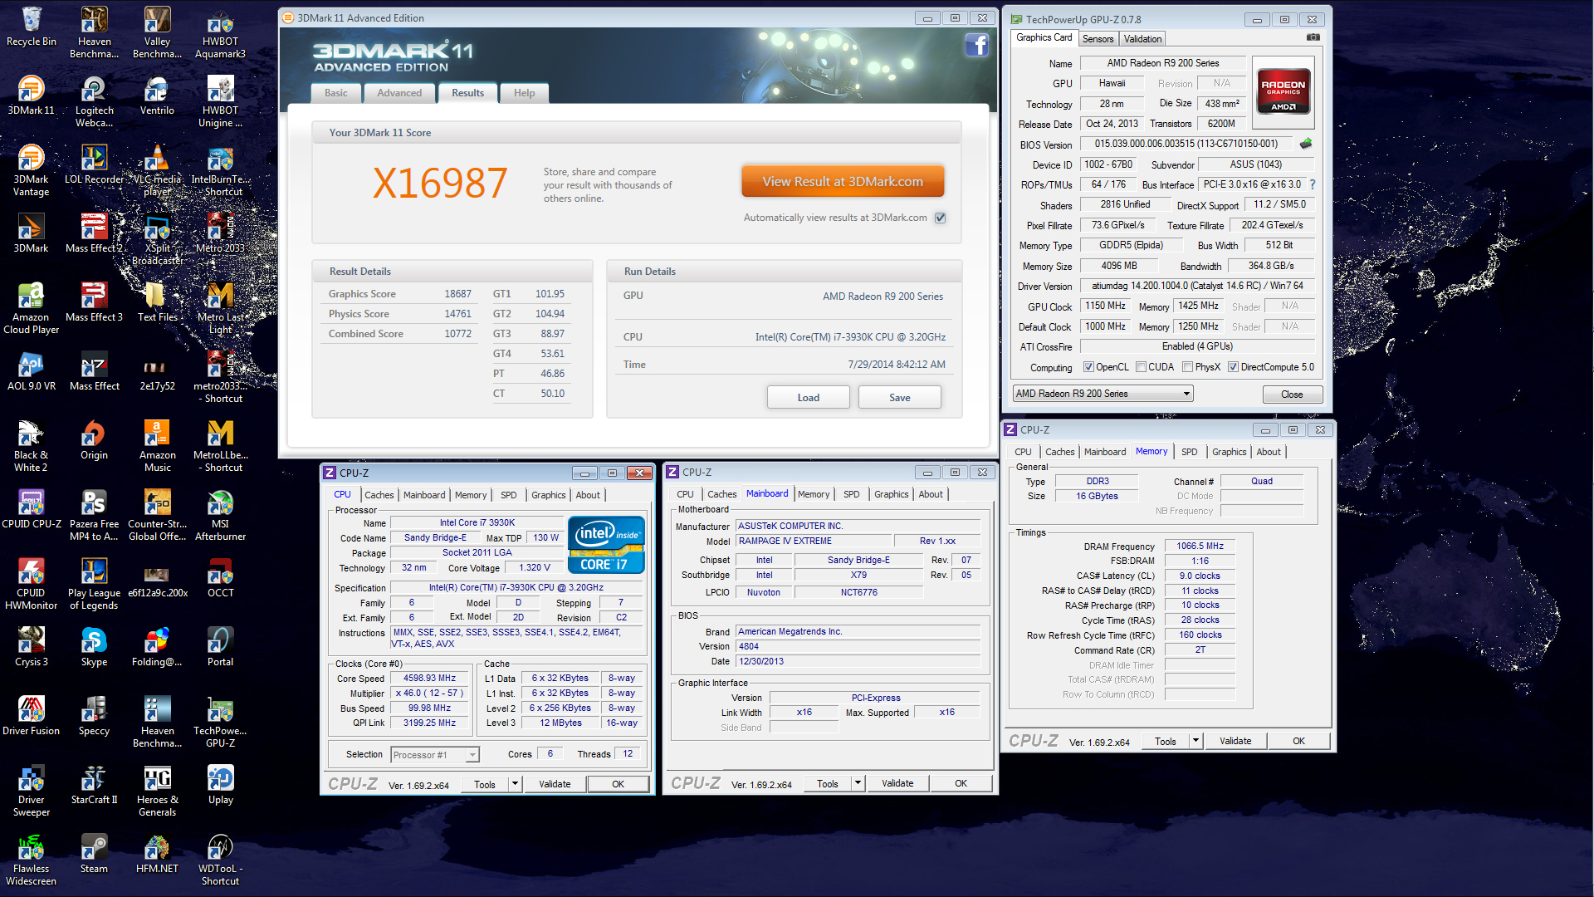Open Graphics tab in CPU-Z Mainboard window

click(x=892, y=494)
